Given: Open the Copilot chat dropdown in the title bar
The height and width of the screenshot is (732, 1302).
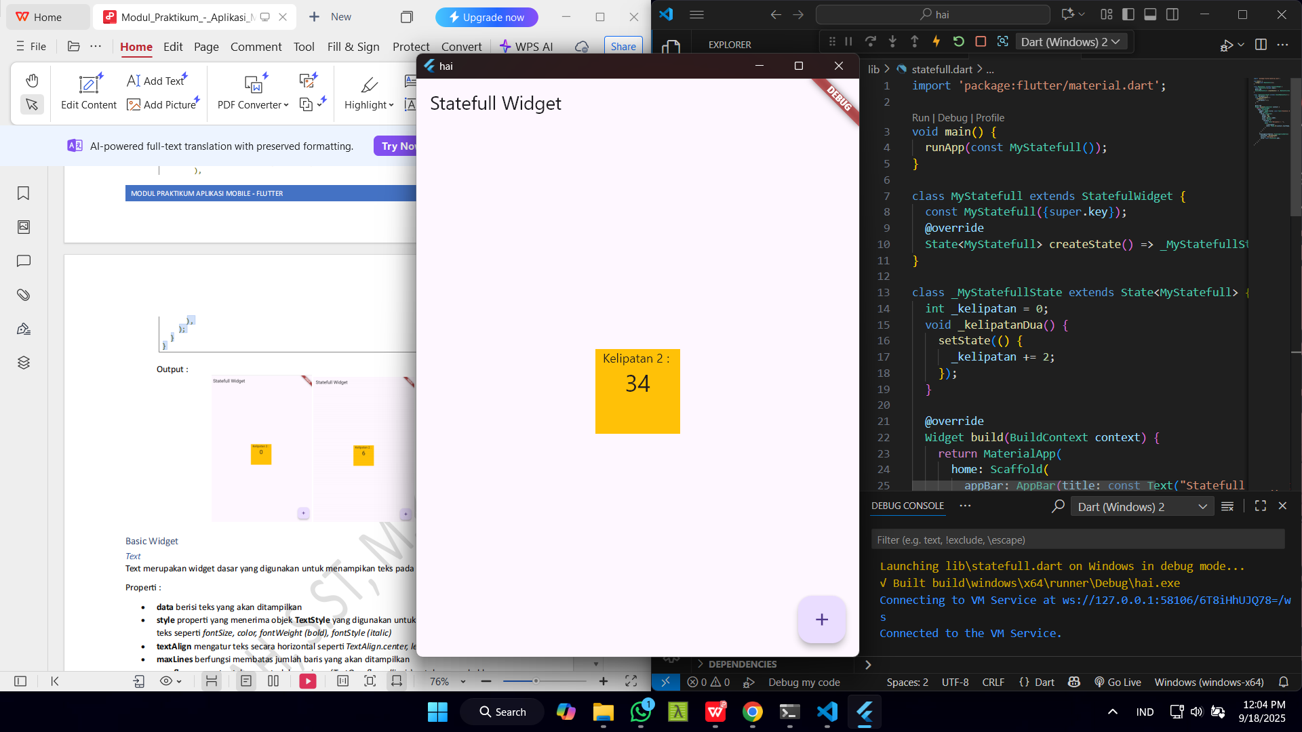Looking at the screenshot, I should click(1082, 14).
